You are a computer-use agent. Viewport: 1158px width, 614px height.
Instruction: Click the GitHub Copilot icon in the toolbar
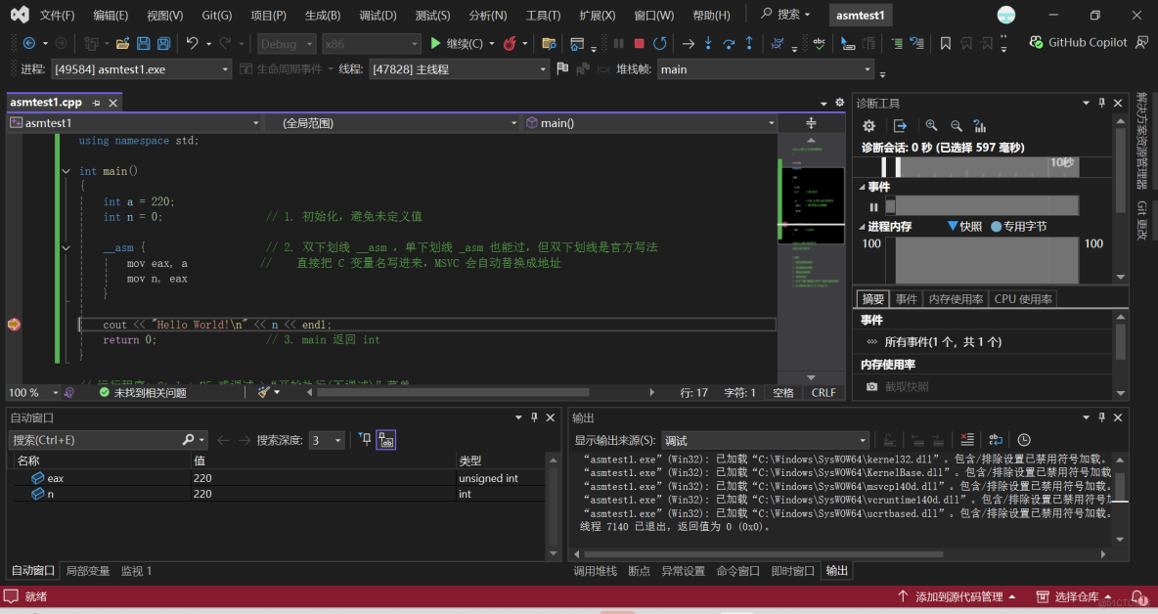coord(1035,42)
